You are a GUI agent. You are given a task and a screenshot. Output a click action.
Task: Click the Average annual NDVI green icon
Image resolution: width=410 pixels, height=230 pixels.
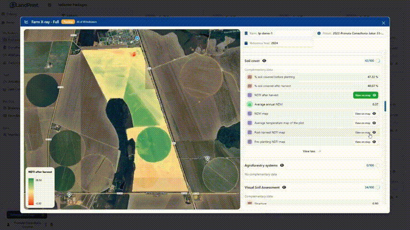(250, 104)
